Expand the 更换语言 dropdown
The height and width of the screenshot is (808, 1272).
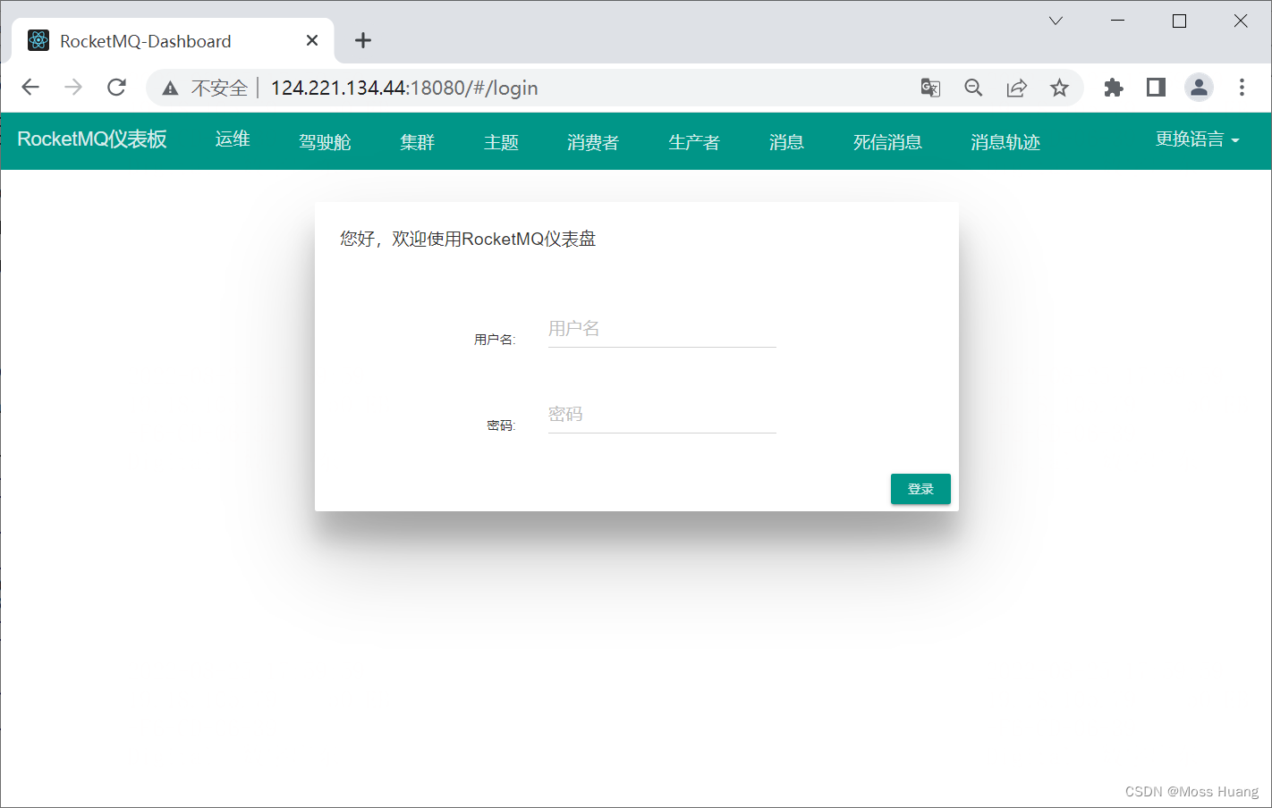(1197, 139)
